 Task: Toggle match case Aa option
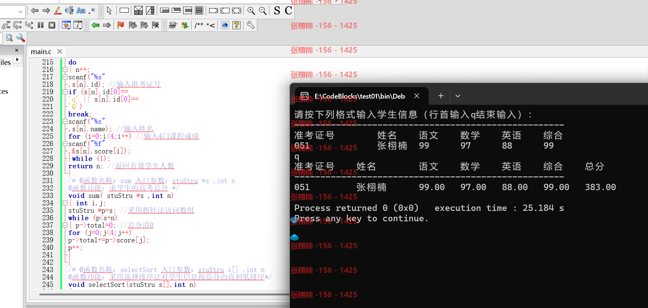[81, 11]
